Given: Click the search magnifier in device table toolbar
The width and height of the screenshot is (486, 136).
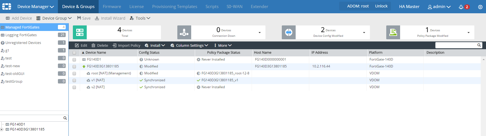Looking at the screenshot, I should tap(479, 45).
